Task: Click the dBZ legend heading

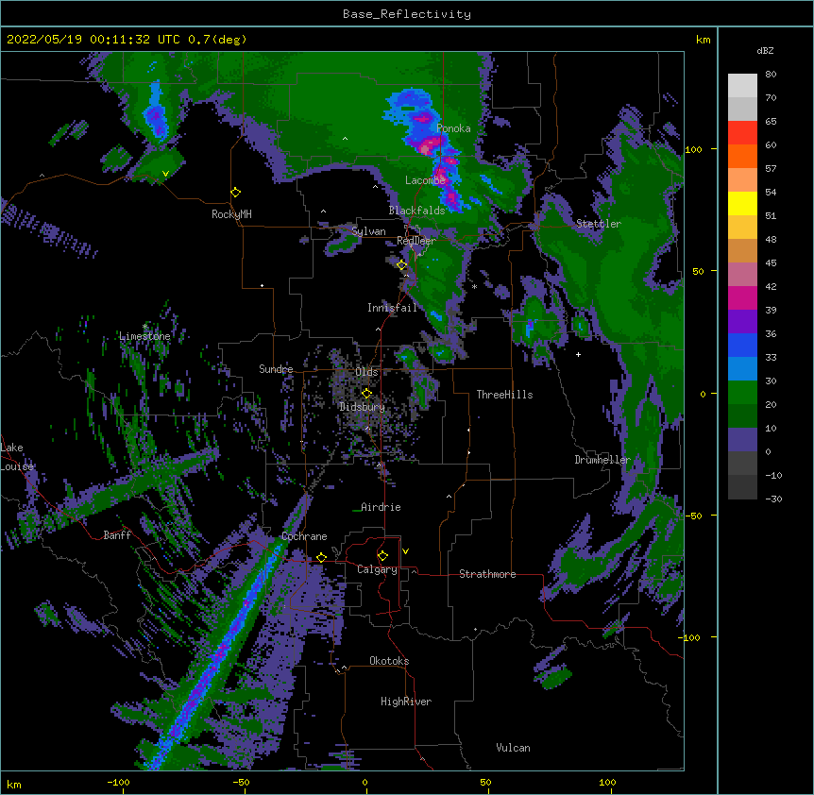Action: point(765,51)
